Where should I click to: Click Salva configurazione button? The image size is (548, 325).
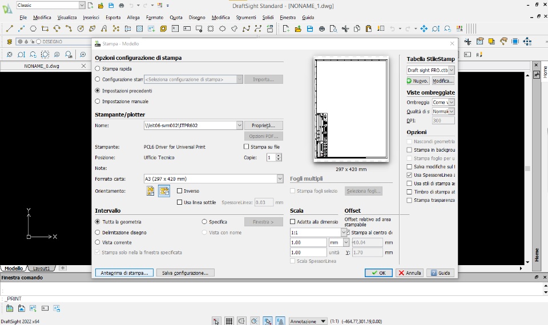pos(185,273)
